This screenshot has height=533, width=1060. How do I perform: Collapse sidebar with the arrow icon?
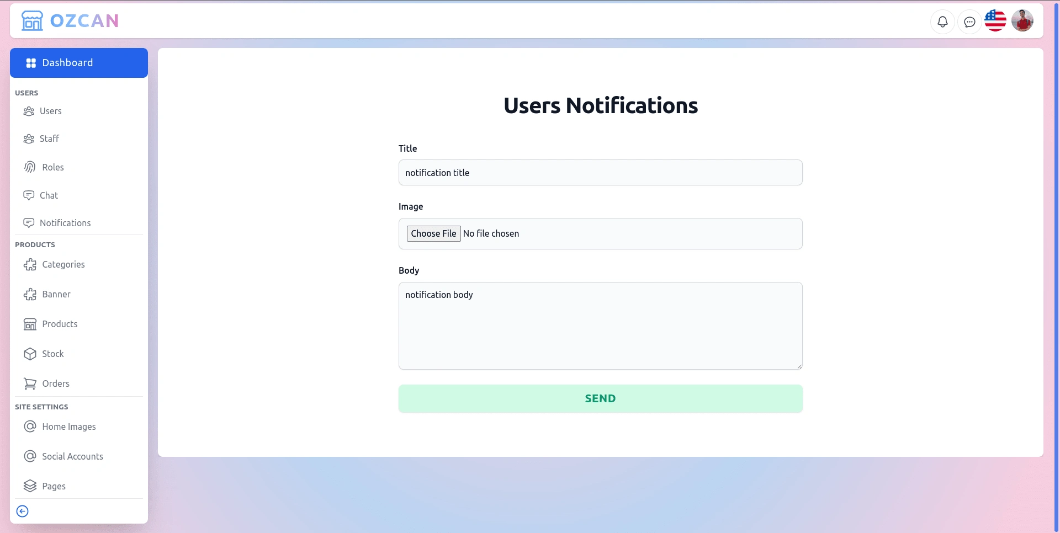(x=23, y=511)
